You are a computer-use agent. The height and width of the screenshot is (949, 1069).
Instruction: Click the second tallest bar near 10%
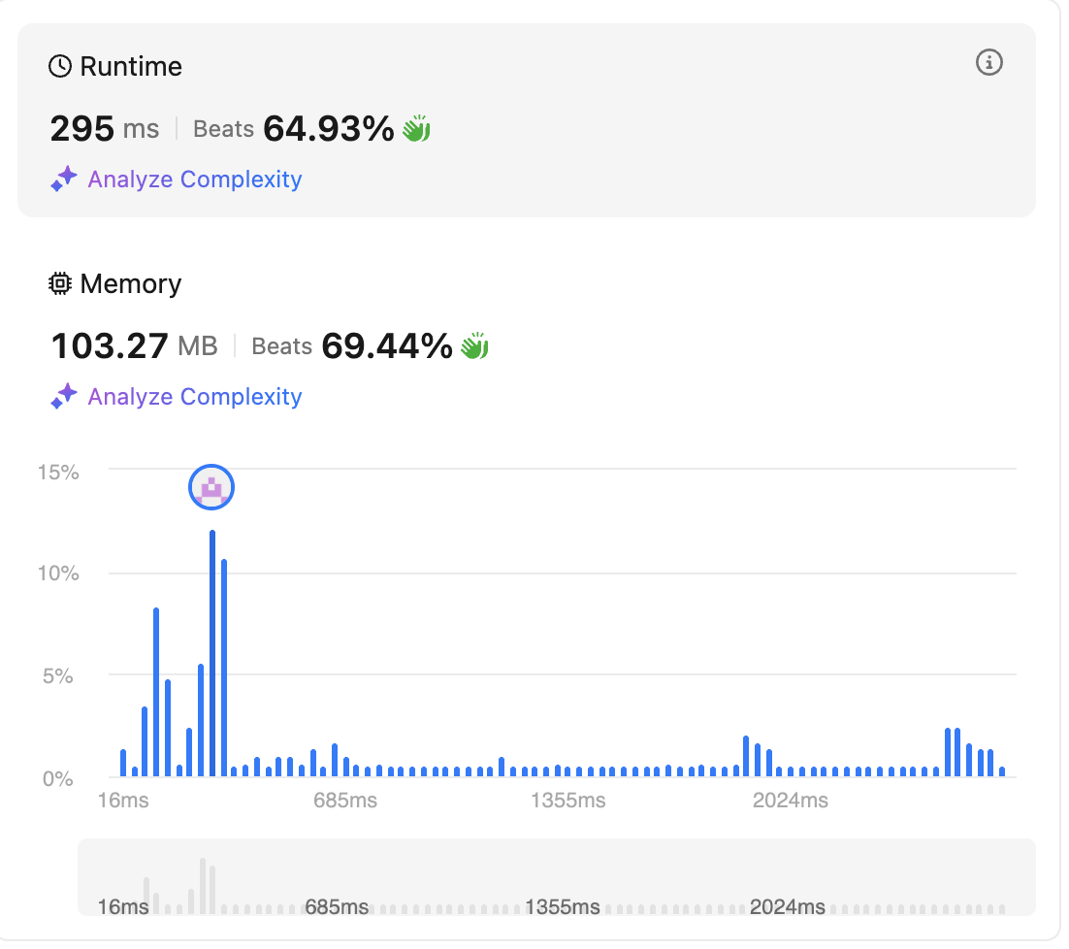point(224,668)
